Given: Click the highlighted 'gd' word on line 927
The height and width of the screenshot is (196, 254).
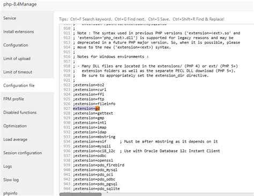Looking at the screenshot, I should (98, 109).
